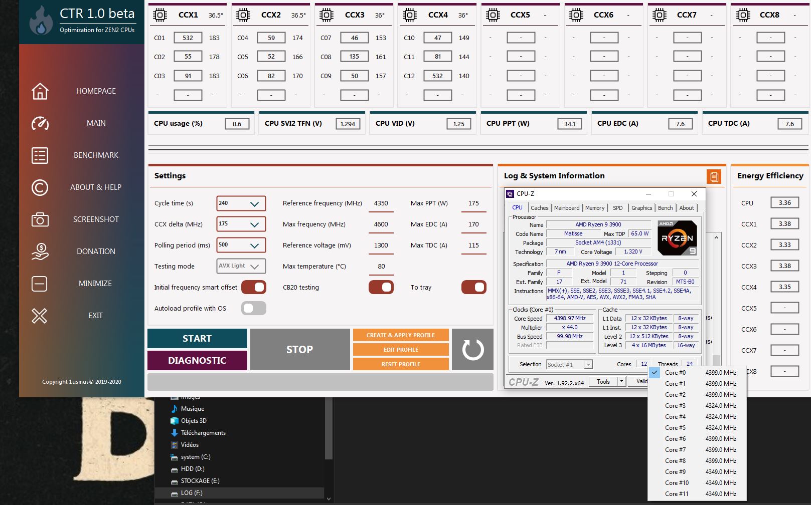Select Core #3 in the clocks menu

[697, 406]
